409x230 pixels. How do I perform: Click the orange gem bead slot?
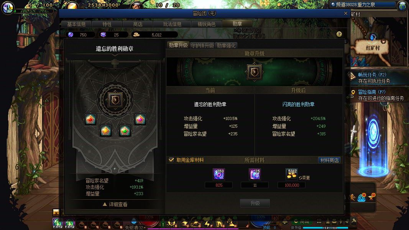(106, 130)
